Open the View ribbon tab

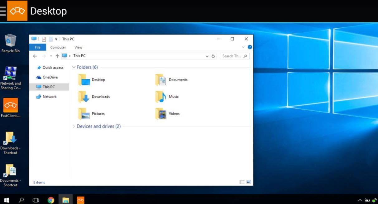tap(78, 47)
